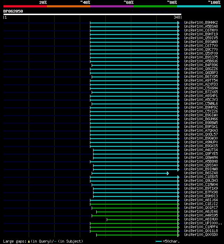Screen dimensions: 224x244
Task: Select UniRef100_Q5XF09 subject name
Action: point(201,53)
